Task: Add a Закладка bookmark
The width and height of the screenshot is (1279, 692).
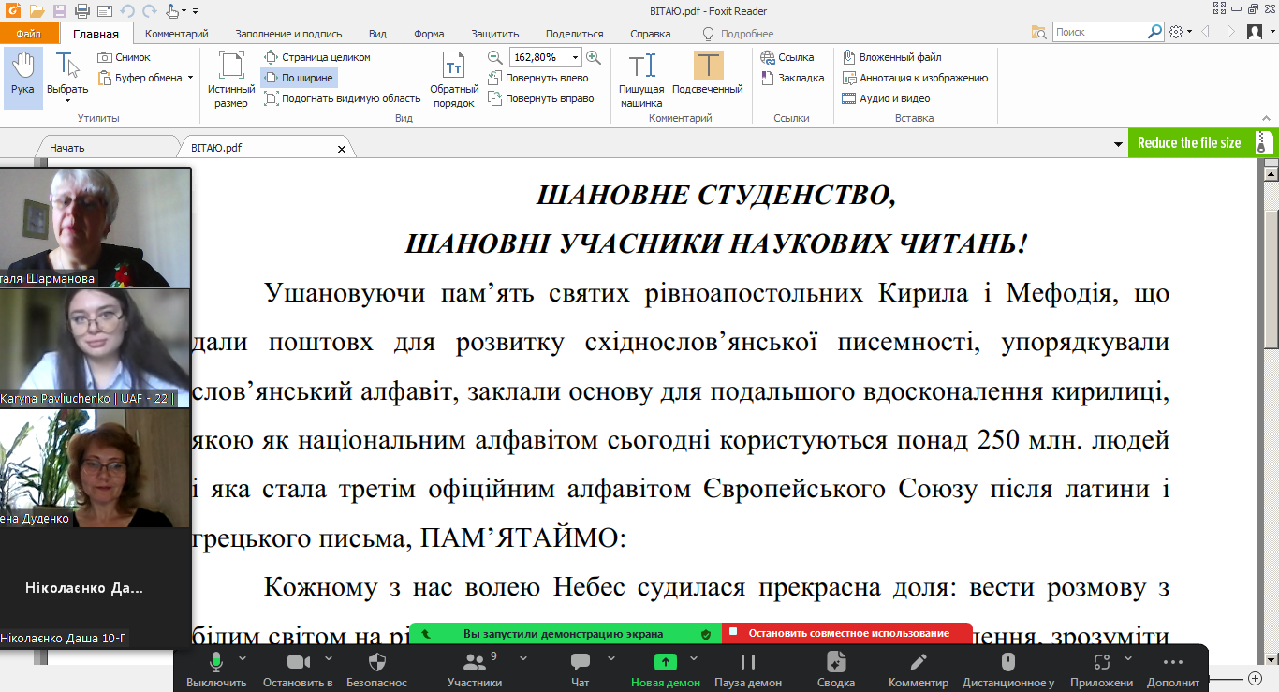Action: coord(792,78)
